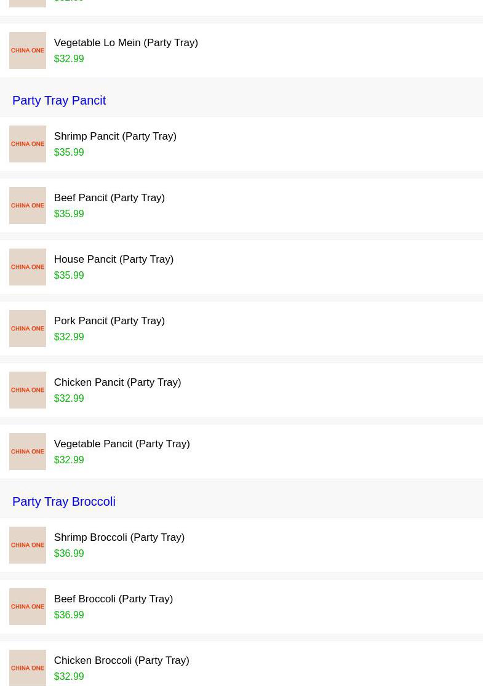Click the China One logo beside Vegetable Pancit
Screen dimensions: 483x686
pyautogui.click(x=28, y=452)
